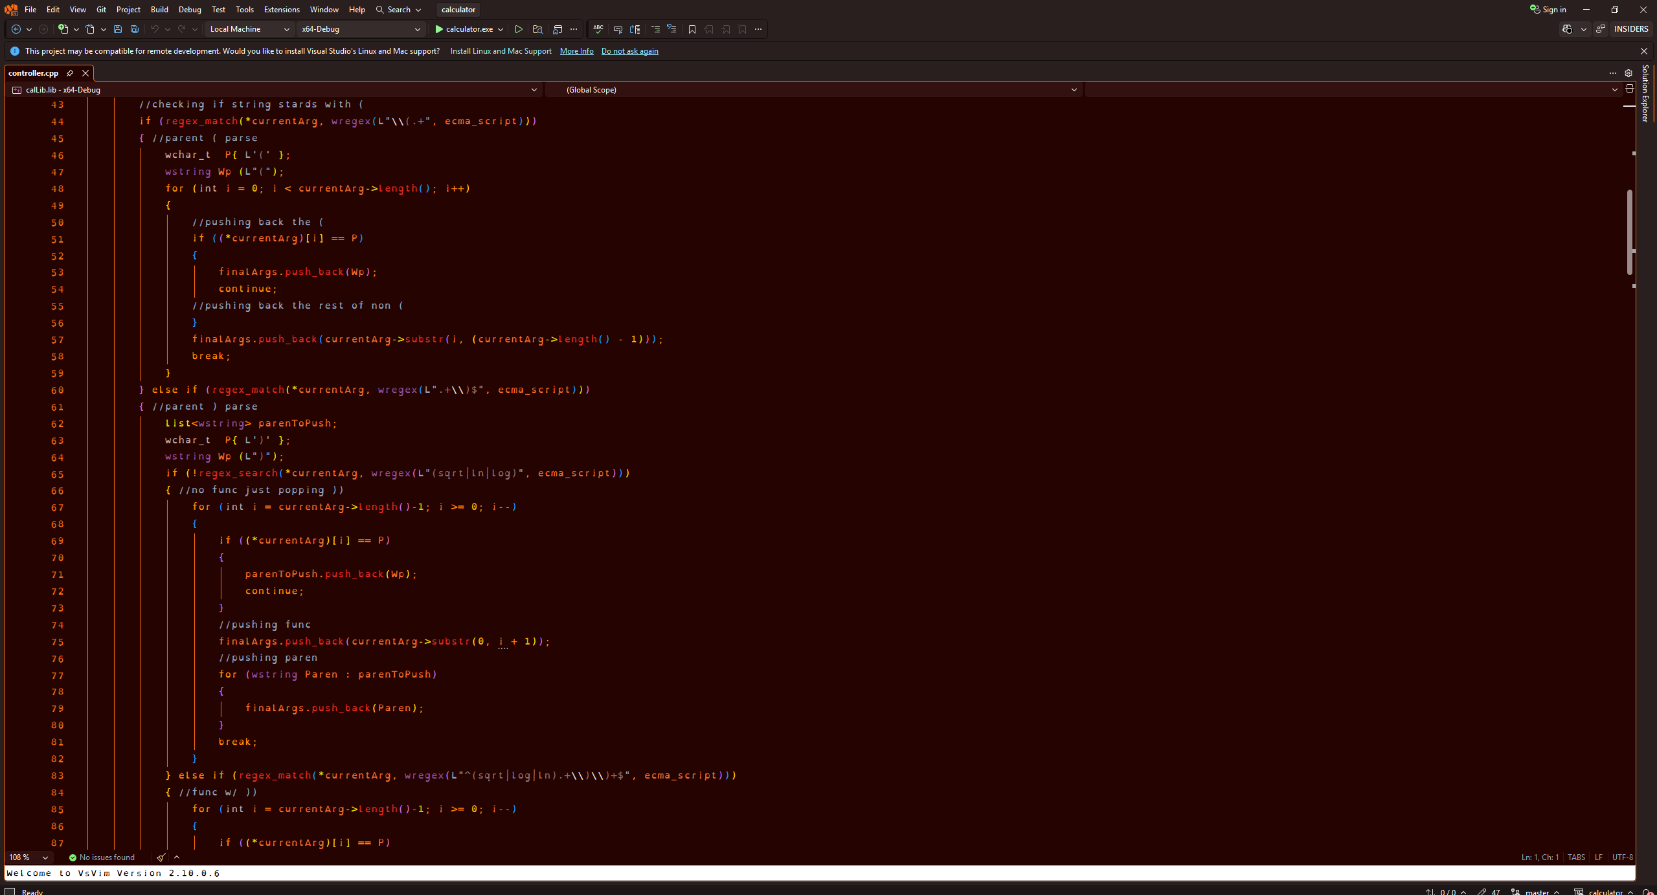Image resolution: width=1657 pixels, height=895 pixels.
Task: Open the editor settings gear icon
Action: [1629, 72]
